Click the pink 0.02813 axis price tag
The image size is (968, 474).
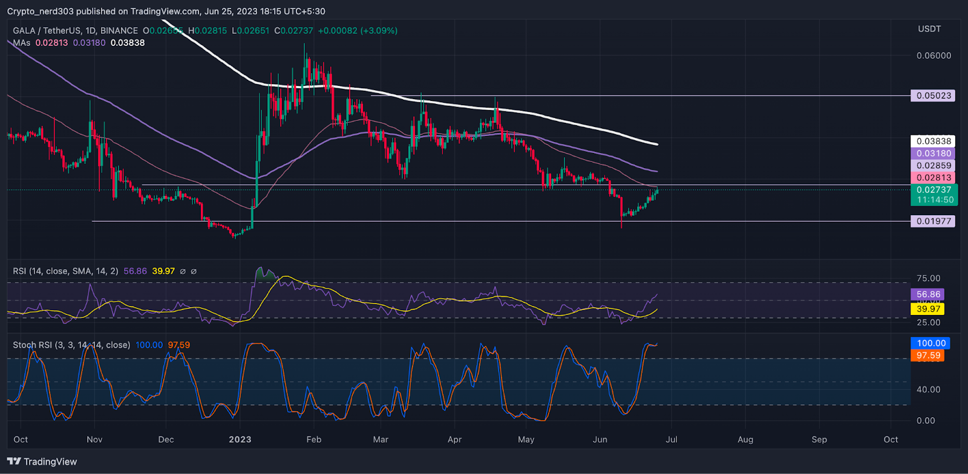pyautogui.click(x=933, y=178)
